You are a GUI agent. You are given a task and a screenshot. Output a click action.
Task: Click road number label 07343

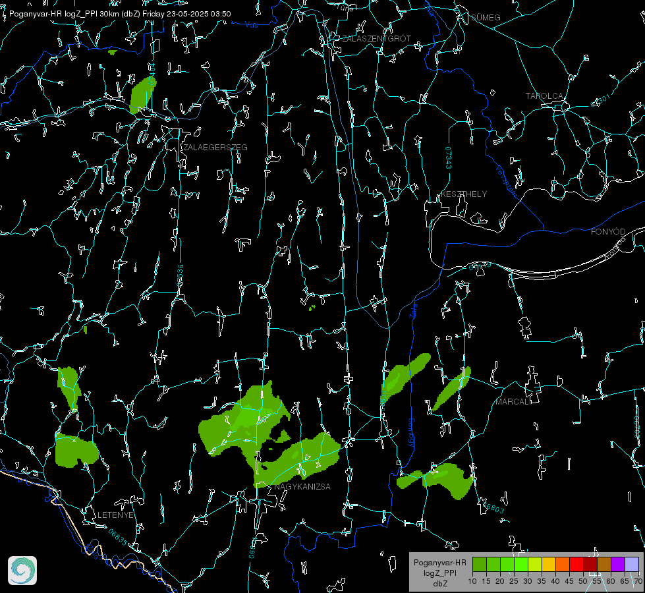(448, 157)
